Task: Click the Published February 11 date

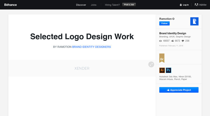Action: 171,46
